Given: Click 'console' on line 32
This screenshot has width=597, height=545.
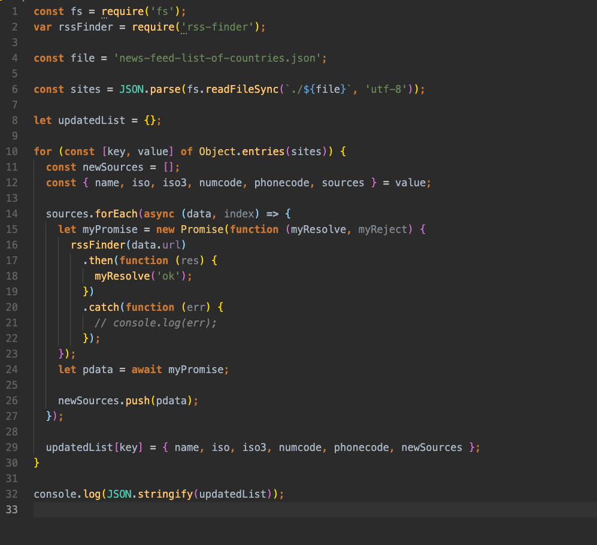Looking at the screenshot, I should tap(55, 494).
